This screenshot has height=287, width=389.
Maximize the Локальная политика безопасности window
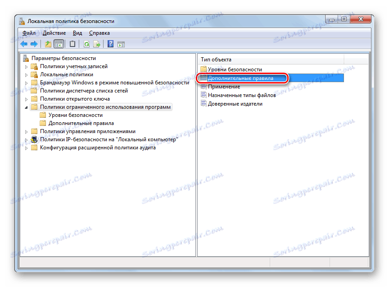click(344, 19)
